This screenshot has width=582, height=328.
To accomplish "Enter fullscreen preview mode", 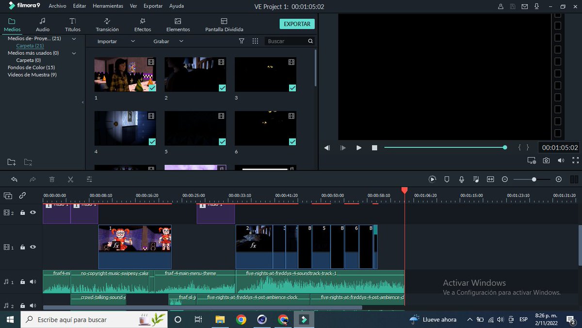I will (576, 160).
